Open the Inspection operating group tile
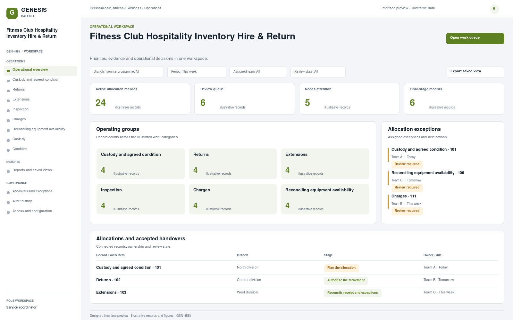 pos(141,199)
